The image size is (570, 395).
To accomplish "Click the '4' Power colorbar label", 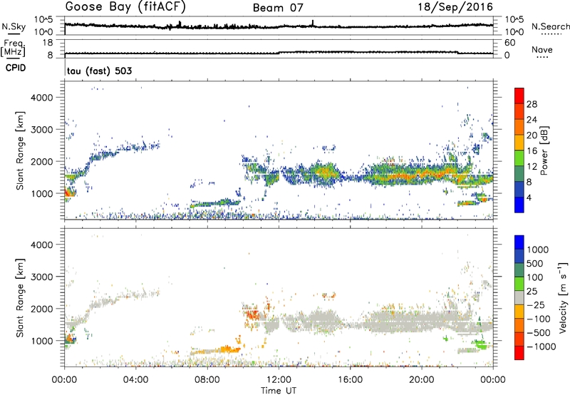I will click(x=529, y=197).
